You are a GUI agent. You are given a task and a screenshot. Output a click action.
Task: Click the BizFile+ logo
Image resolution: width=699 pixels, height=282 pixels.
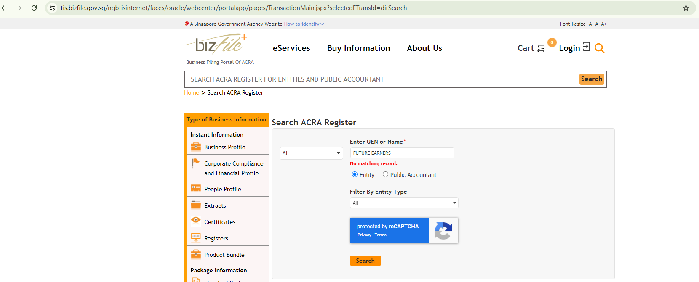[x=216, y=44]
